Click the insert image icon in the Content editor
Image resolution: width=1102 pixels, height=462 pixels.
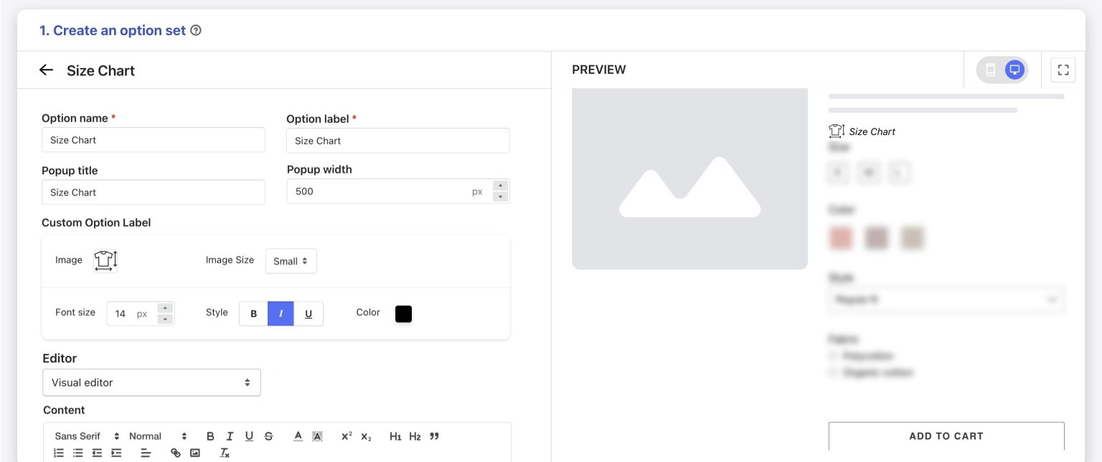pyautogui.click(x=194, y=453)
